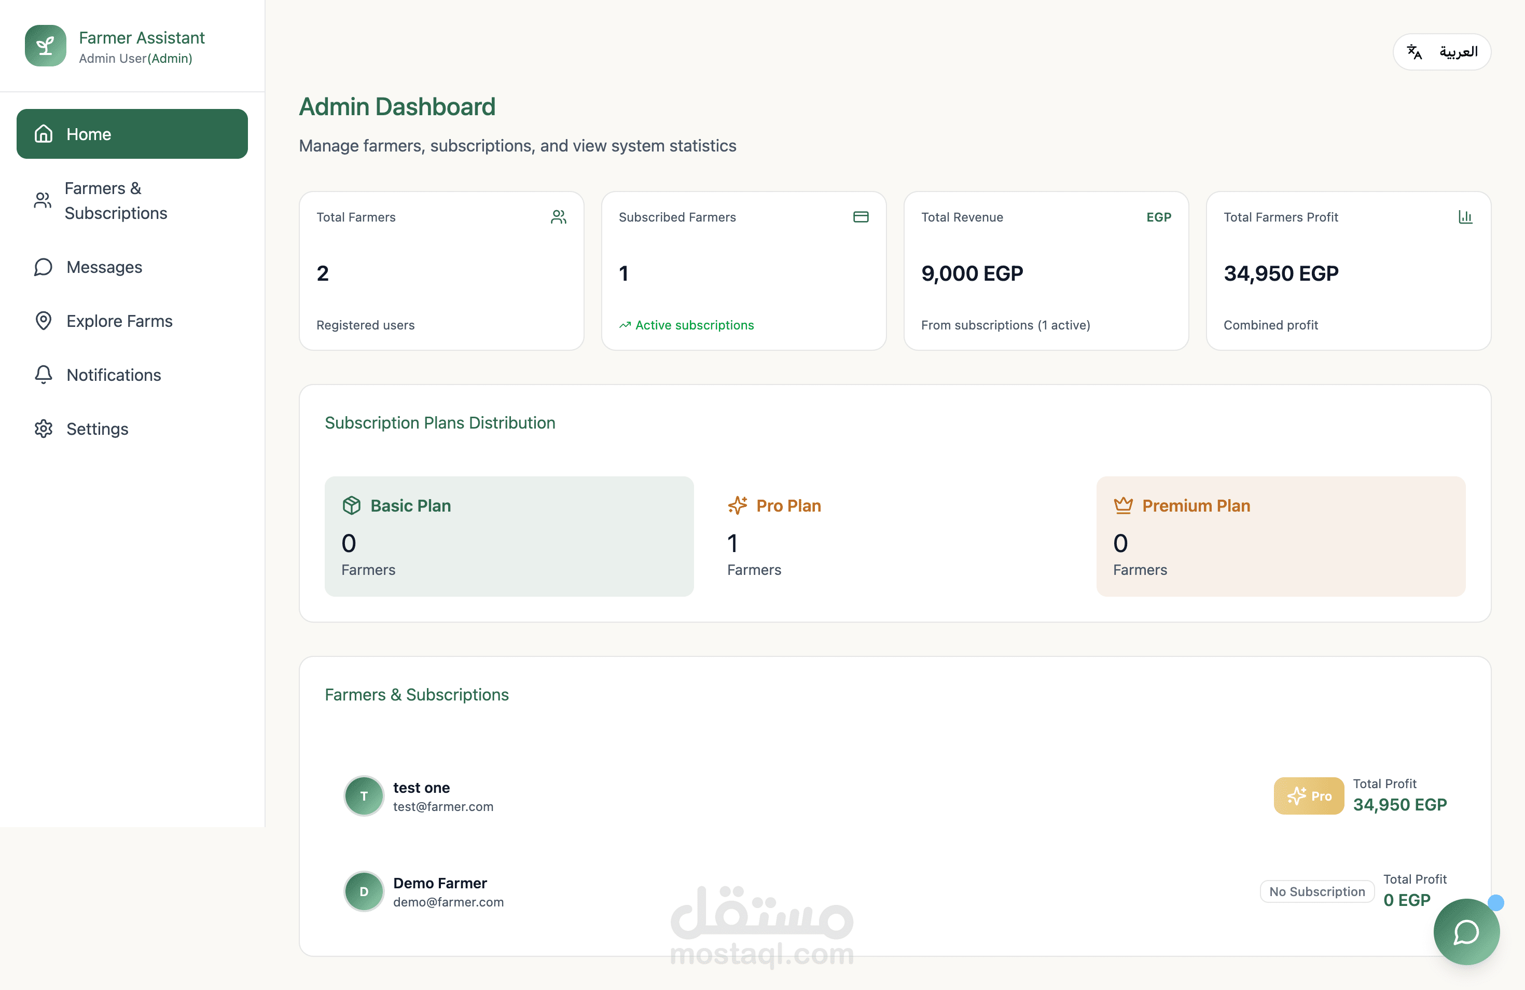Screen dimensions: 1525x990
Task: Click the Subscribed Farmers card icon
Action: point(861,217)
